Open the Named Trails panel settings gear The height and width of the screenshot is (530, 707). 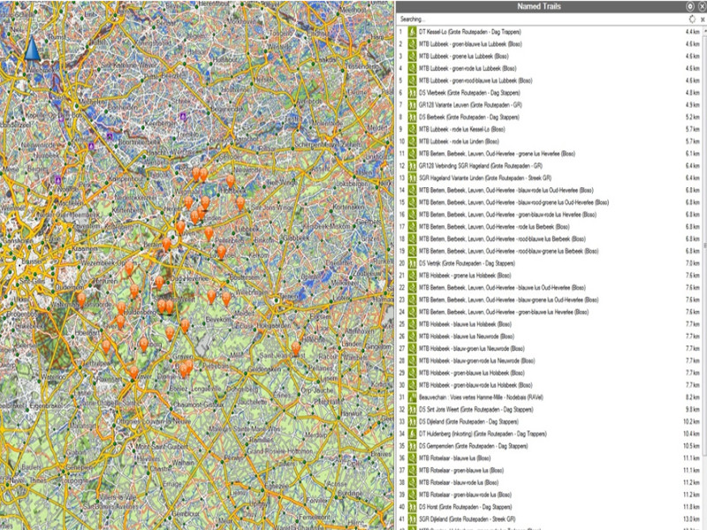(x=688, y=6)
